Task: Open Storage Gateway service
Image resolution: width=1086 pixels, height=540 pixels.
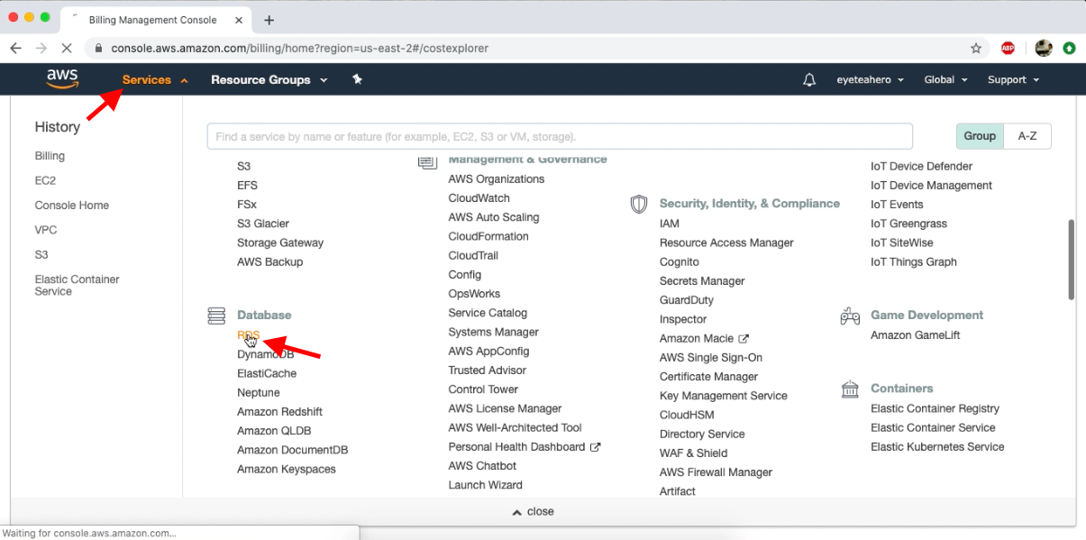Action: [280, 243]
